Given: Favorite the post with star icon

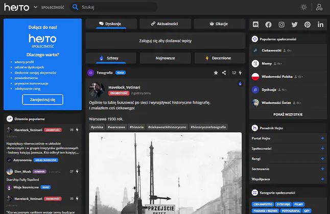Looking at the screenshot, I should (x=216, y=73).
